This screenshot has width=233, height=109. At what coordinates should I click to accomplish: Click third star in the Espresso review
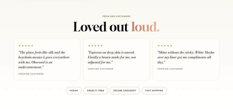(x=95, y=46)
